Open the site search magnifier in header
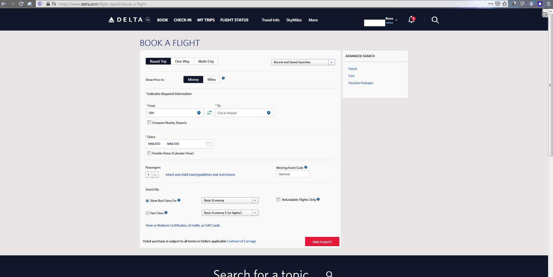Screen dimensions: 553x277 pos(435,20)
